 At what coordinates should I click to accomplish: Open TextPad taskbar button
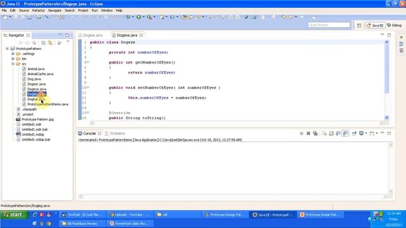click(x=82, y=215)
